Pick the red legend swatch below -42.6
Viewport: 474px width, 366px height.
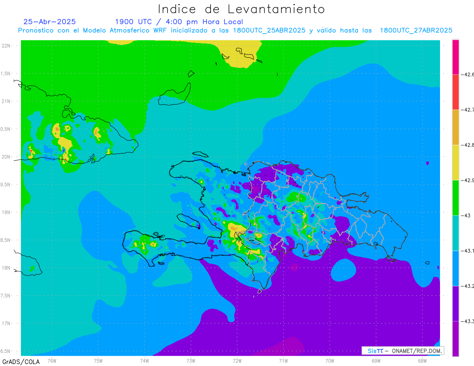click(455, 92)
